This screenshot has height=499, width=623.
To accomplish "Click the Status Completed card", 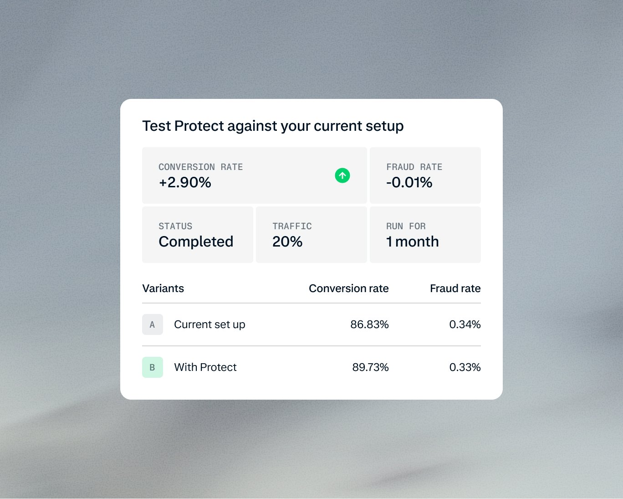I will click(x=198, y=235).
